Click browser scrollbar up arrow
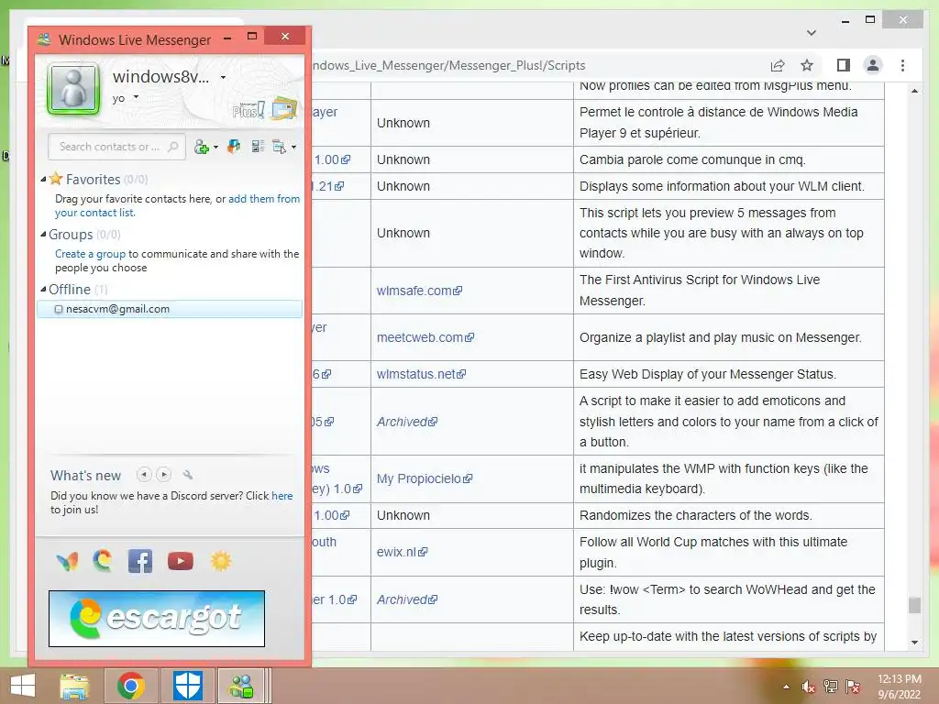This screenshot has height=704, width=939. click(x=914, y=91)
